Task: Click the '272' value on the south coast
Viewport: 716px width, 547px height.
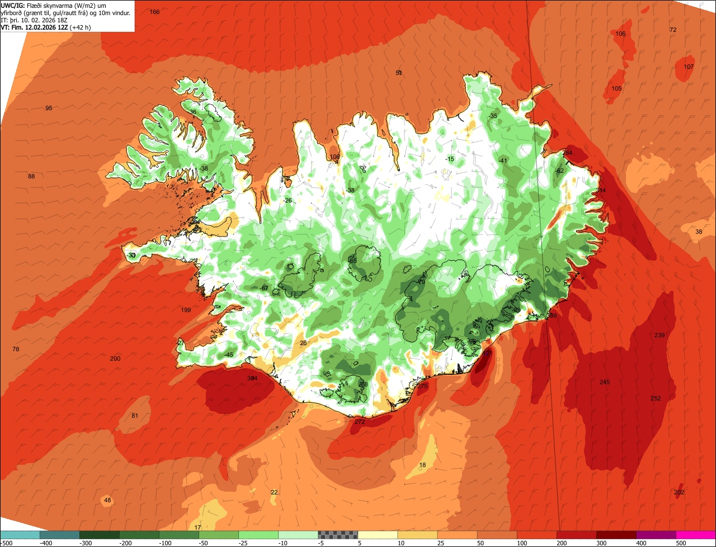Action: coord(360,422)
